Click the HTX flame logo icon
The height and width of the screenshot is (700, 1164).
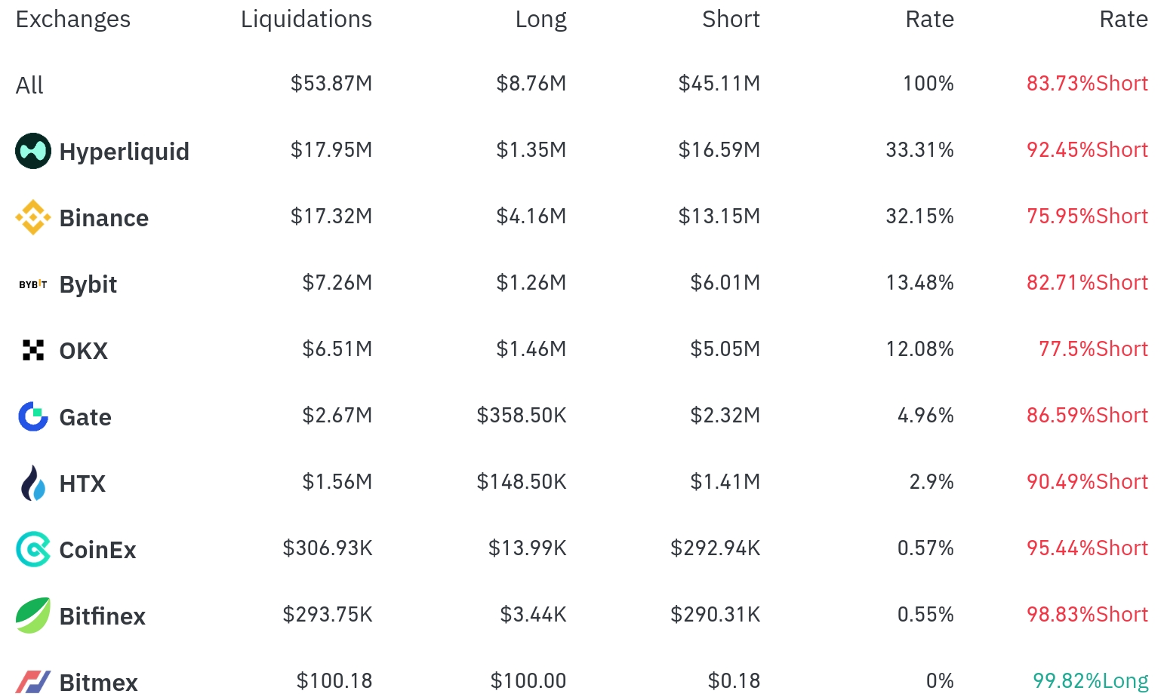pos(33,483)
